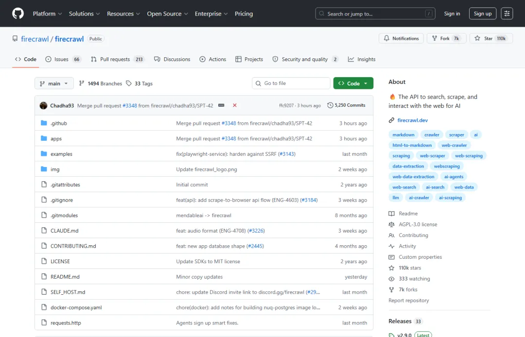525x337 pixels.
Task: Open the header appearance settings icon
Action: tap(507, 14)
